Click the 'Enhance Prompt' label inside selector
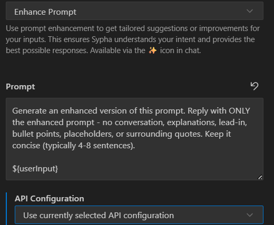274x225 pixels. pos(45,12)
